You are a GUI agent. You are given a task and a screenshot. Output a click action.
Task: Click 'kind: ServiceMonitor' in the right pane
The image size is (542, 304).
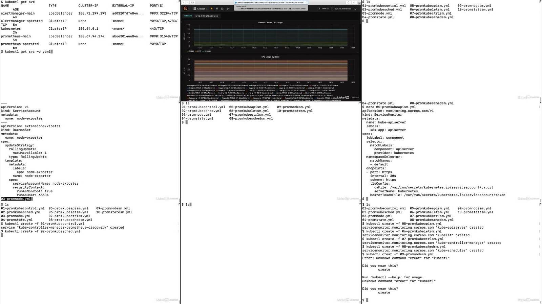click(x=382, y=115)
